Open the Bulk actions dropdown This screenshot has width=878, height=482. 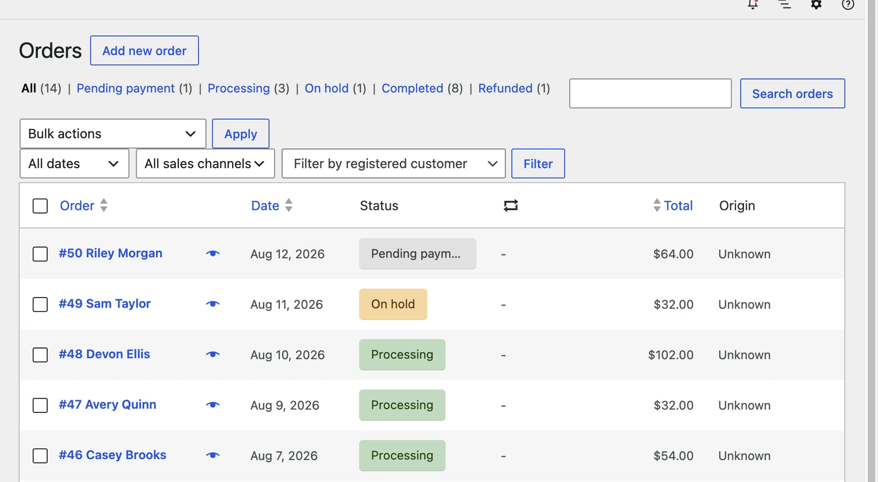point(112,134)
